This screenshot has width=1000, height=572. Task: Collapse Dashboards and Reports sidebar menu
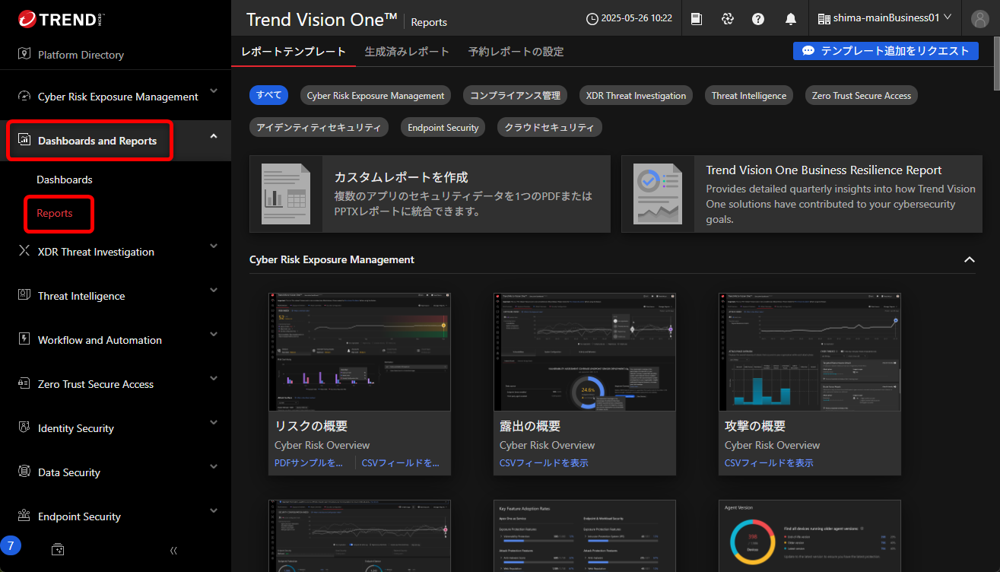(214, 135)
